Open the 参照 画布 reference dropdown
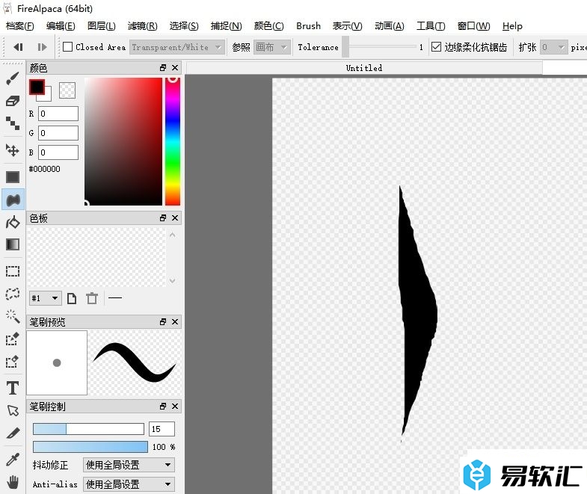587x494 pixels. click(x=272, y=47)
